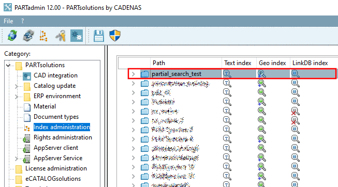Click the Material document icon
The image size is (338, 187).
tap(27, 107)
